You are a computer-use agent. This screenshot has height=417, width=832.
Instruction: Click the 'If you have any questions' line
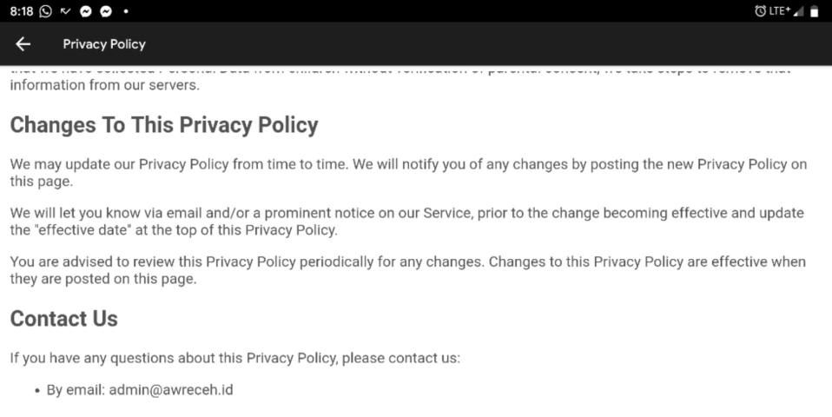click(234, 358)
